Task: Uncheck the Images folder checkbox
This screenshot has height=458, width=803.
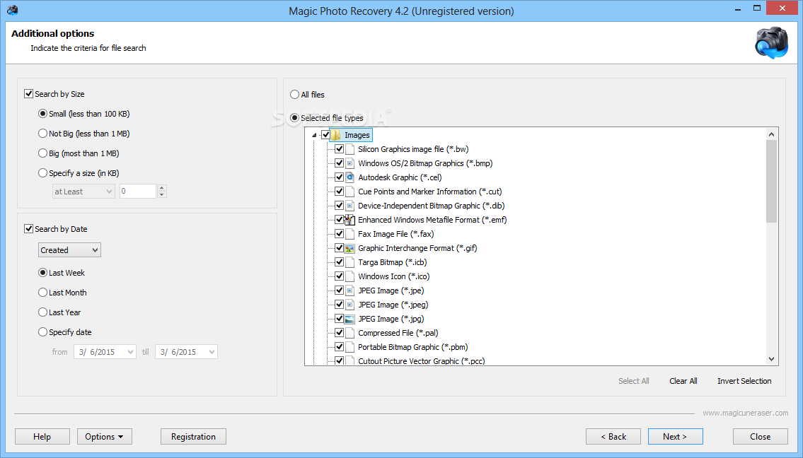Action: click(325, 135)
